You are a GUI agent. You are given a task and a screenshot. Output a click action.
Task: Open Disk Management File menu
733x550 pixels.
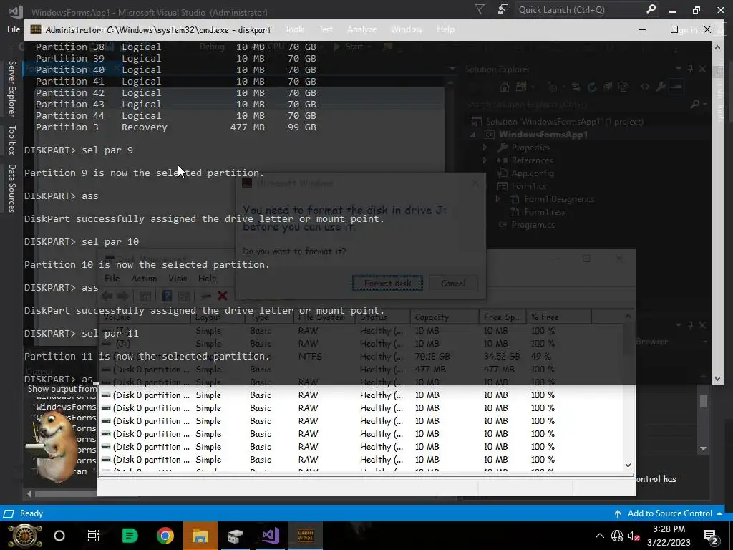(112, 279)
